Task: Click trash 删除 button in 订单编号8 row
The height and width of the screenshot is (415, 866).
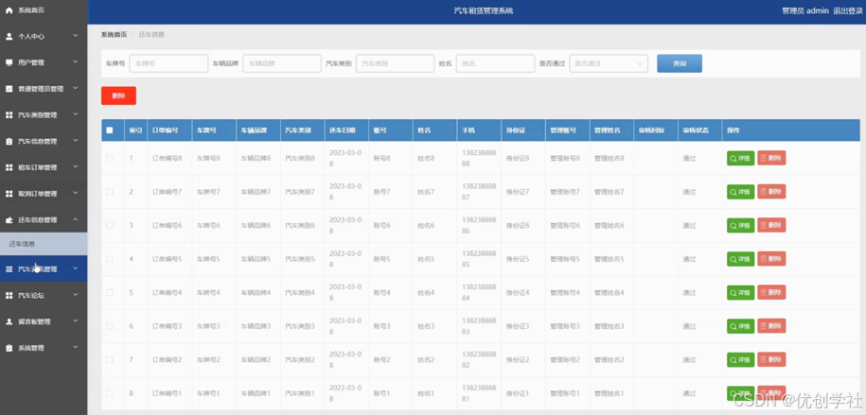Action: [771, 158]
